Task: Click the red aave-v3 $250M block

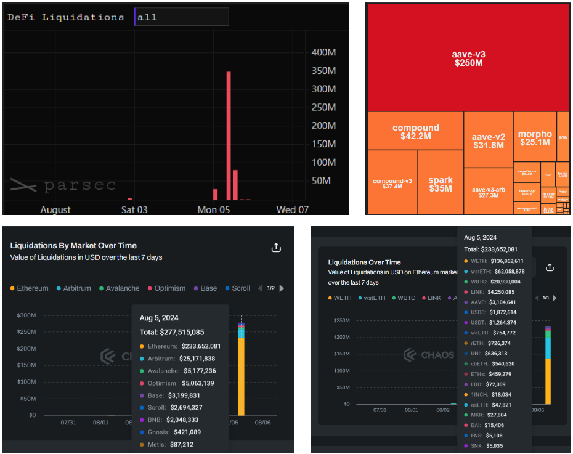Action: coord(468,58)
